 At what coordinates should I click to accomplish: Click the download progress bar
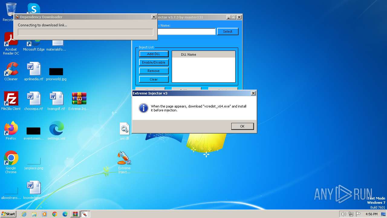(86, 32)
